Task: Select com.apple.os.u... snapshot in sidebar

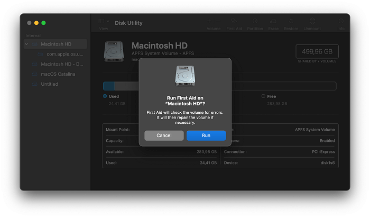Action: 64,54
